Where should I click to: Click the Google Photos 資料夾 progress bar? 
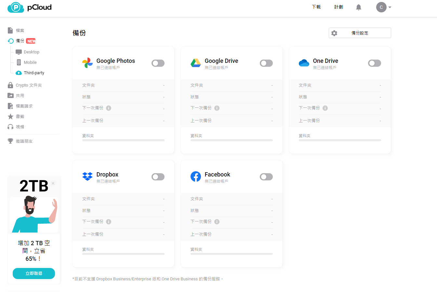click(x=123, y=140)
